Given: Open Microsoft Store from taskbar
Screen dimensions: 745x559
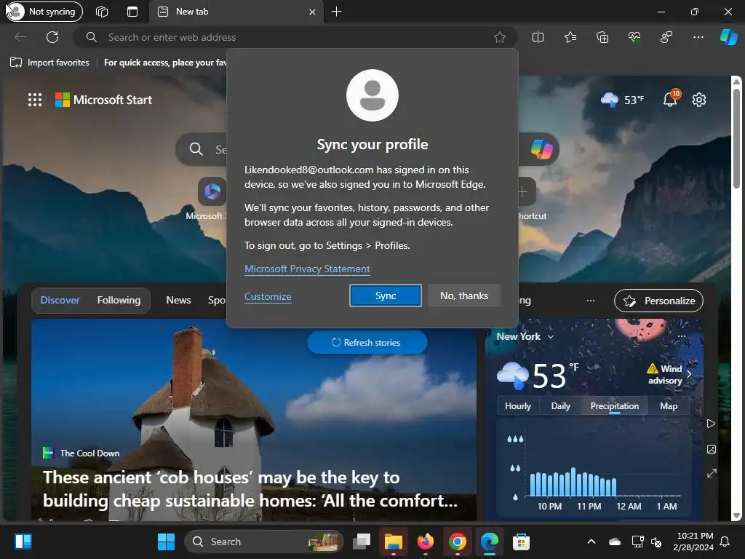Looking at the screenshot, I should click(x=521, y=542).
